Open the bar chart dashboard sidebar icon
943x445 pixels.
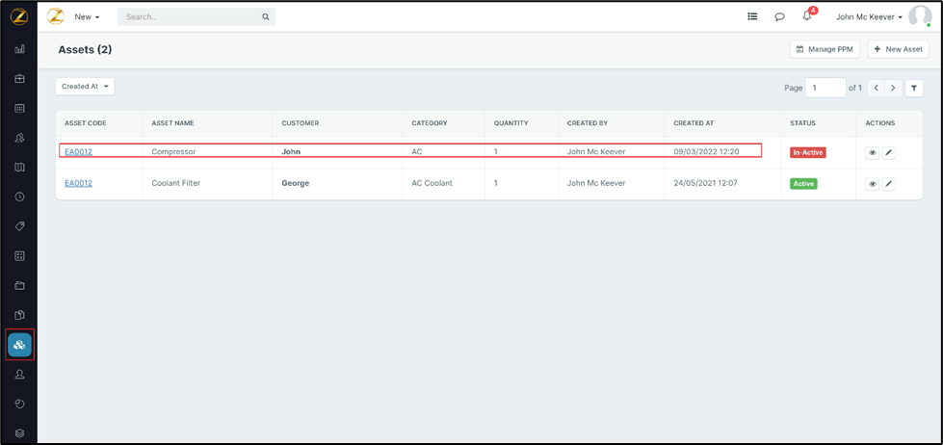[19, 49]
